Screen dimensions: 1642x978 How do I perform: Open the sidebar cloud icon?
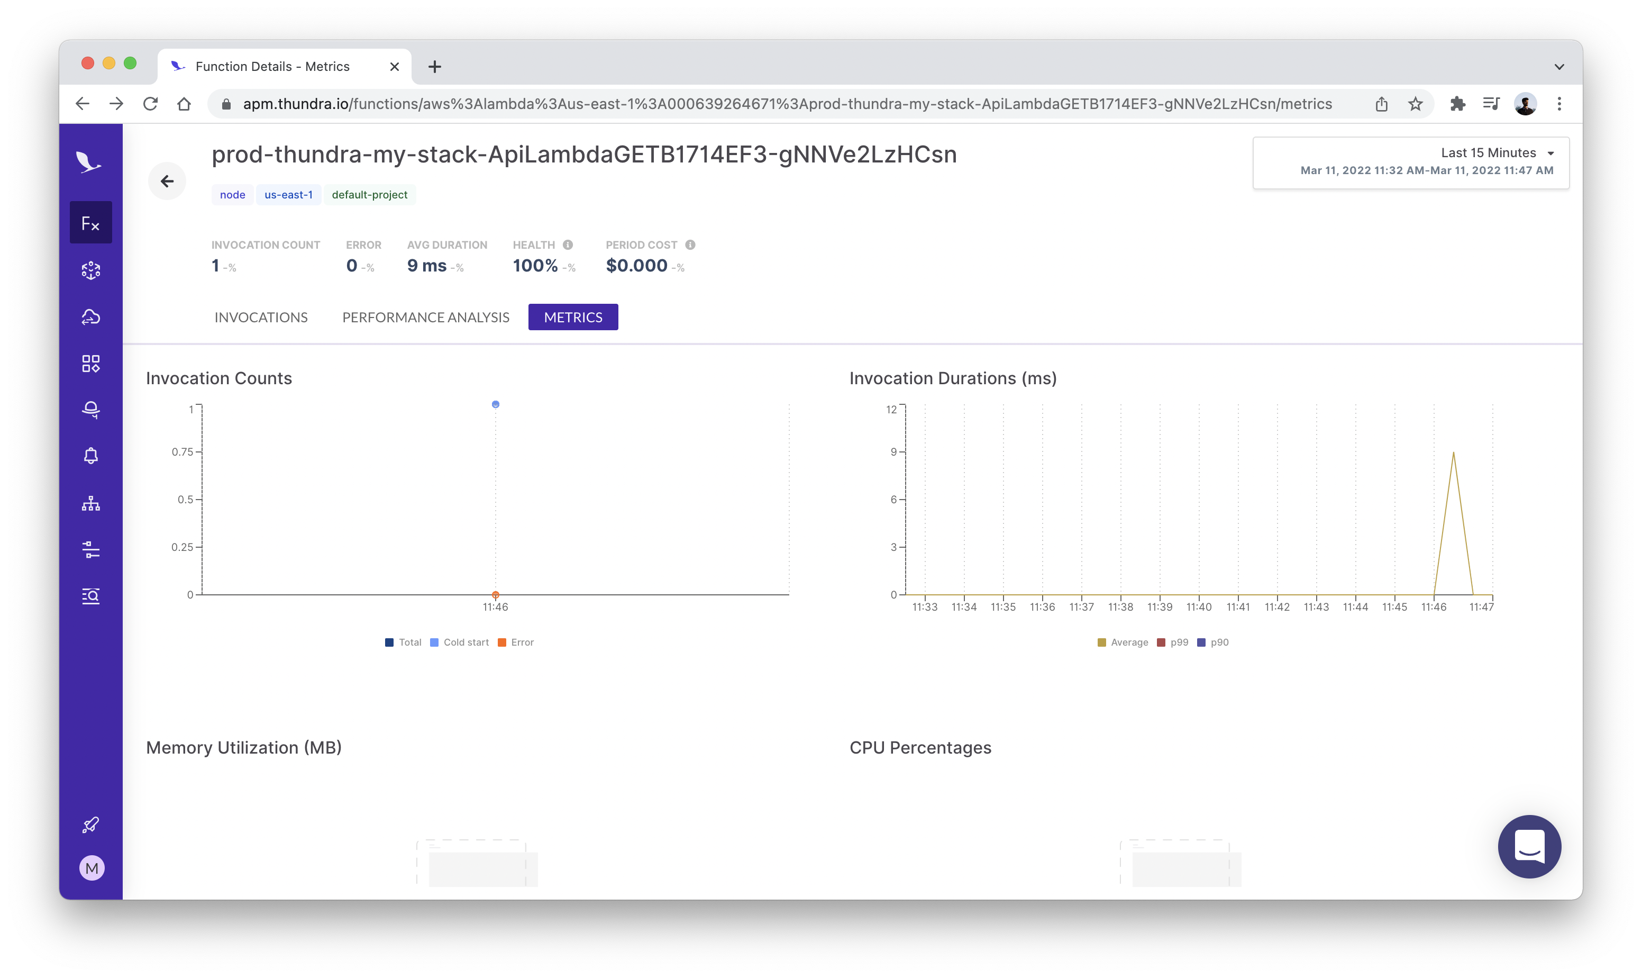[x=91, y=317]
